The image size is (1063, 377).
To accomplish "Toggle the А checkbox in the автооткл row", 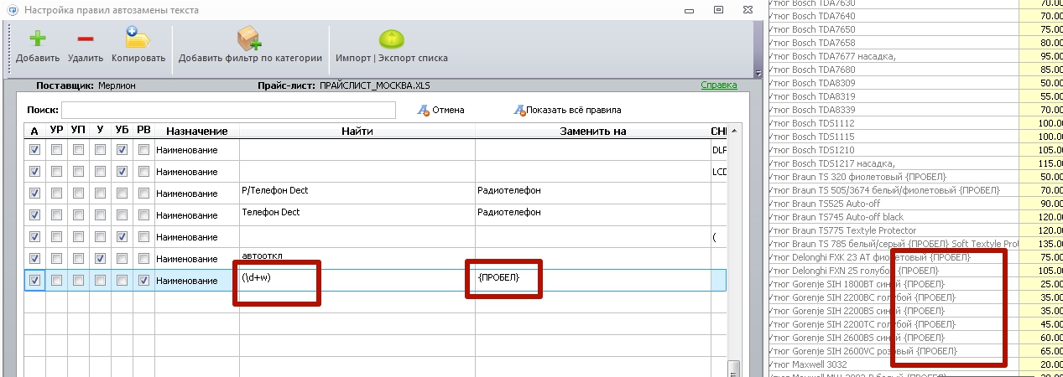I will 34,259.
